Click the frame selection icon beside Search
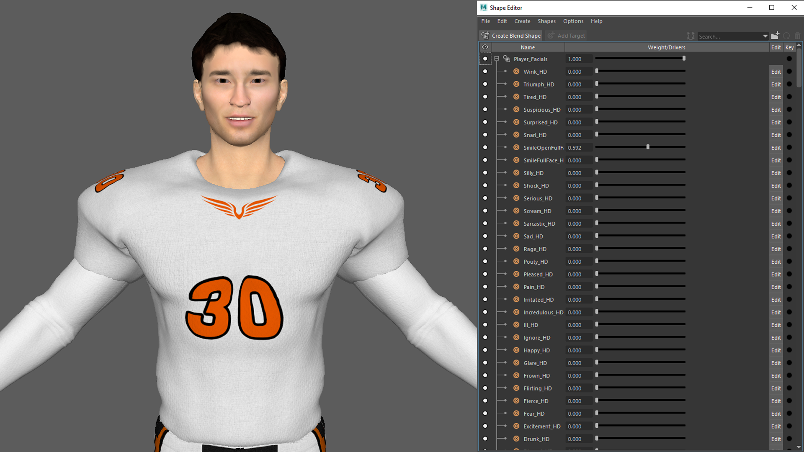Image resolution: width=804 pixels, height=452 pixels. point(691,36)
